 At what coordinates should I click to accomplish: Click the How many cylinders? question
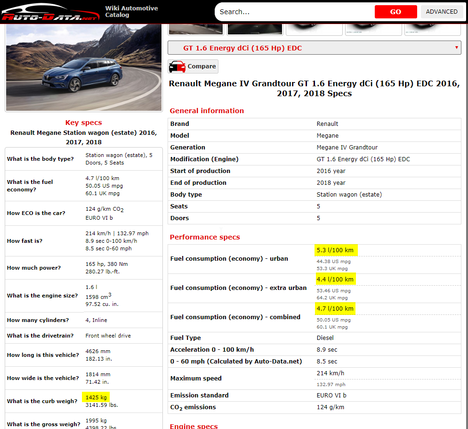coord(38,320)
